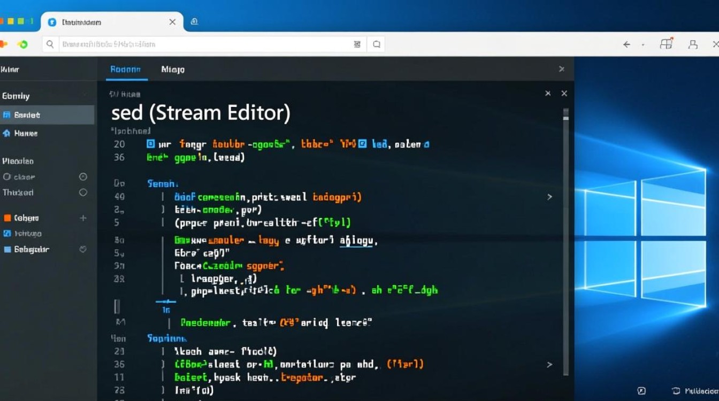Image resolution: width=719 pixels, height=401 pixels.
Task: Click the blue favicon on the browser tab
Action: click(x=52, y=22)
